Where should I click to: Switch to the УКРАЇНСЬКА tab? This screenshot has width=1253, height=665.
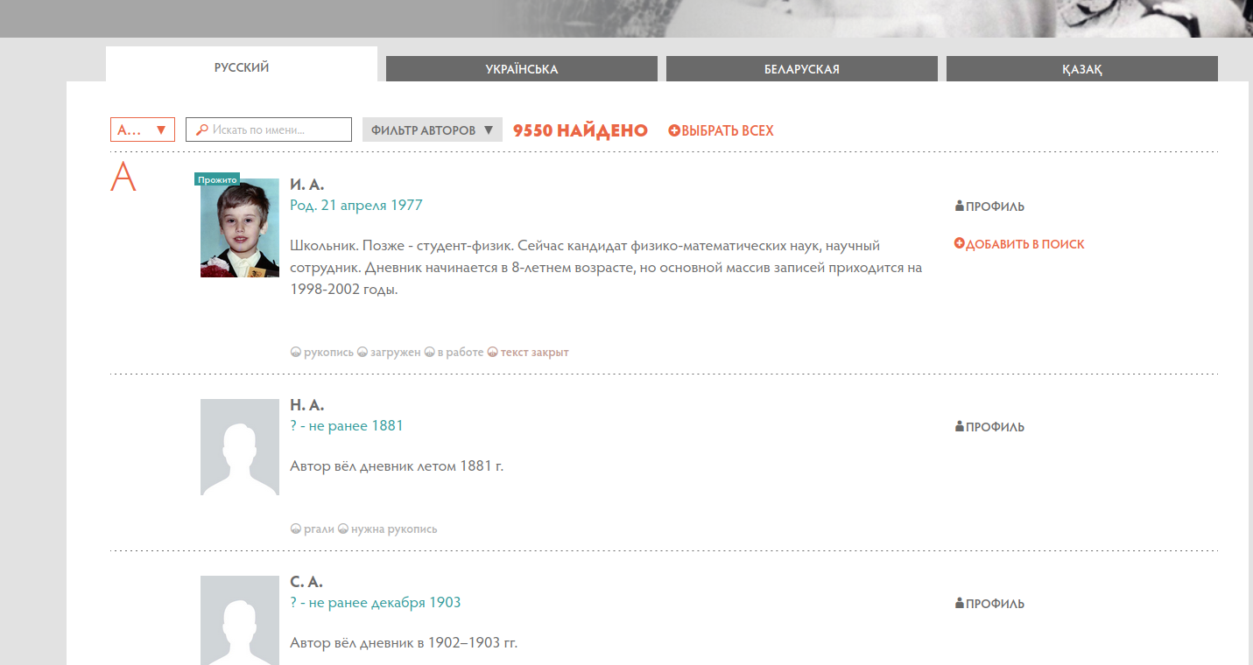tap(521, 69)
